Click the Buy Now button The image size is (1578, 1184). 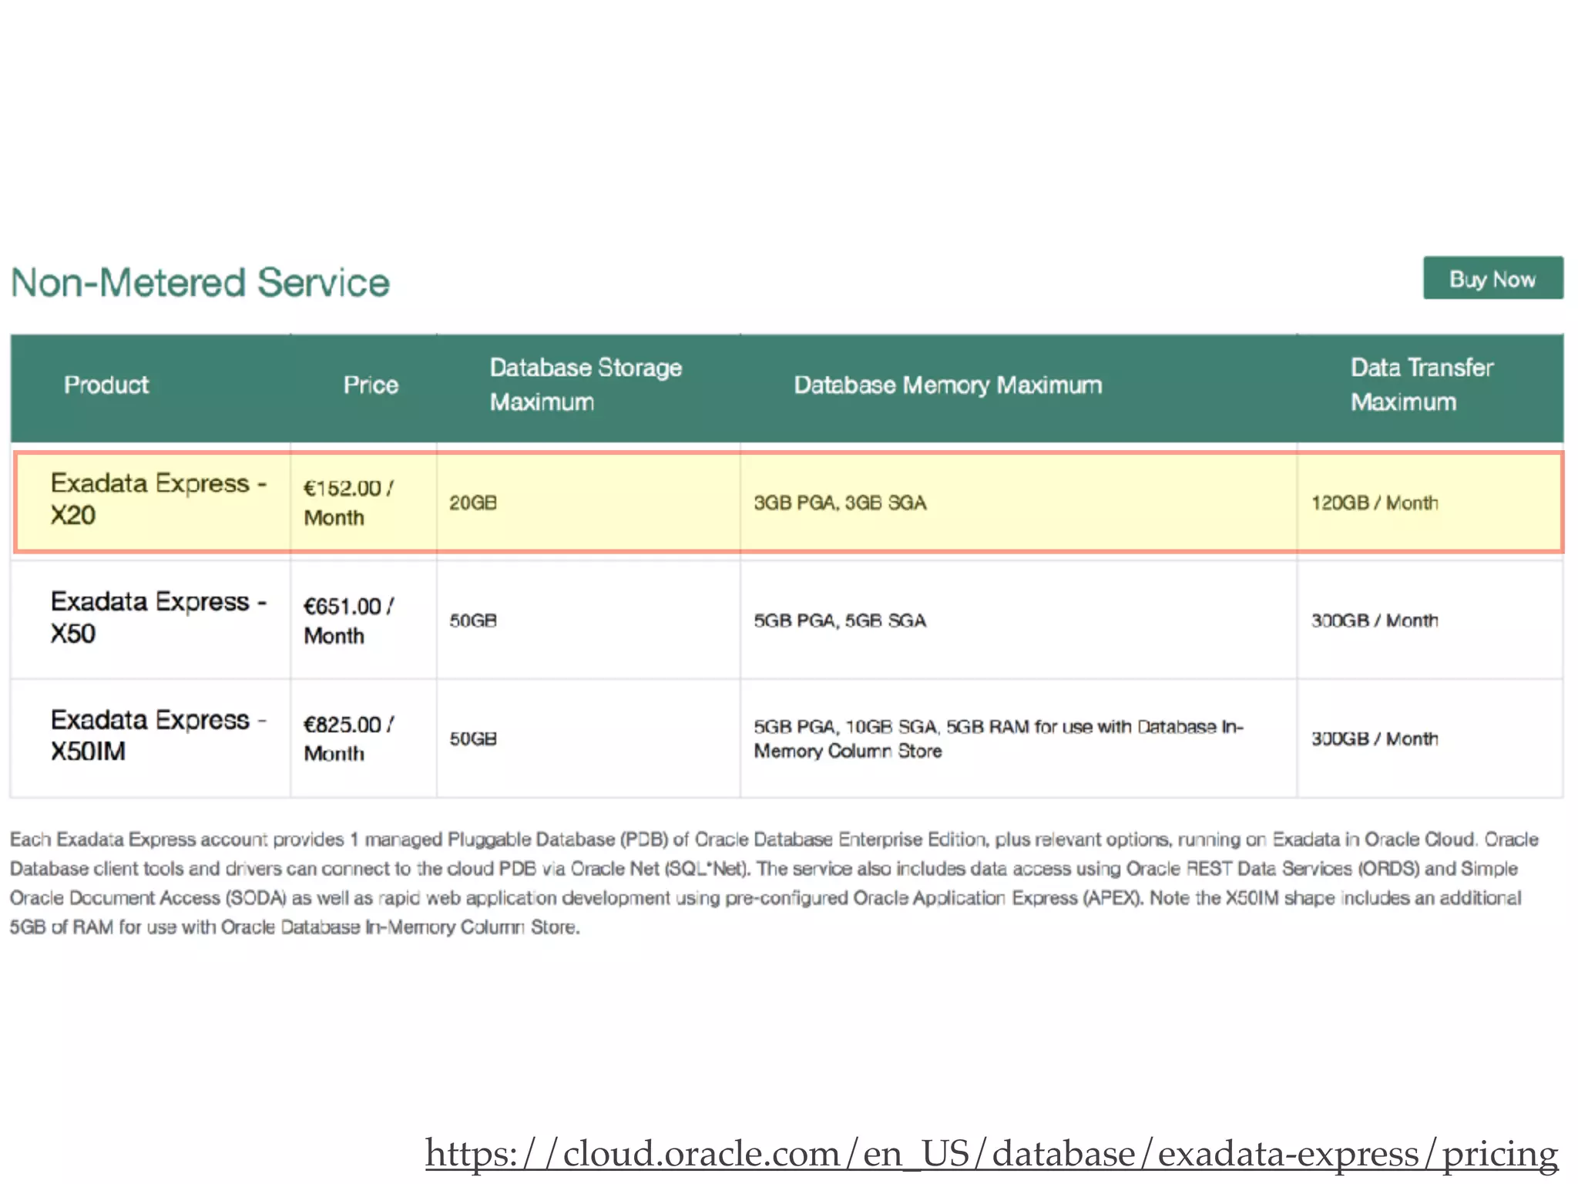[1492, 278]
